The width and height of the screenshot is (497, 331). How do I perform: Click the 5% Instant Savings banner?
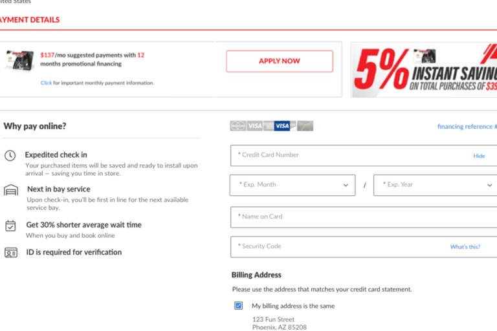click(424, 70)
